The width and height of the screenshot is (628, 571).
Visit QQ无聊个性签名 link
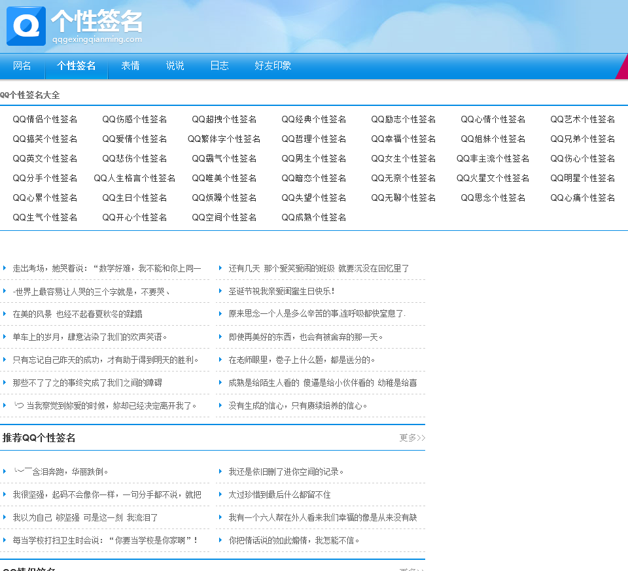(404, 198)
